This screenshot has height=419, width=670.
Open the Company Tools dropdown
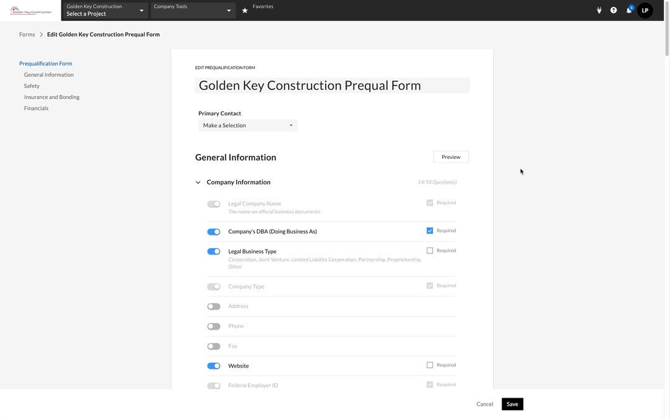192,11
